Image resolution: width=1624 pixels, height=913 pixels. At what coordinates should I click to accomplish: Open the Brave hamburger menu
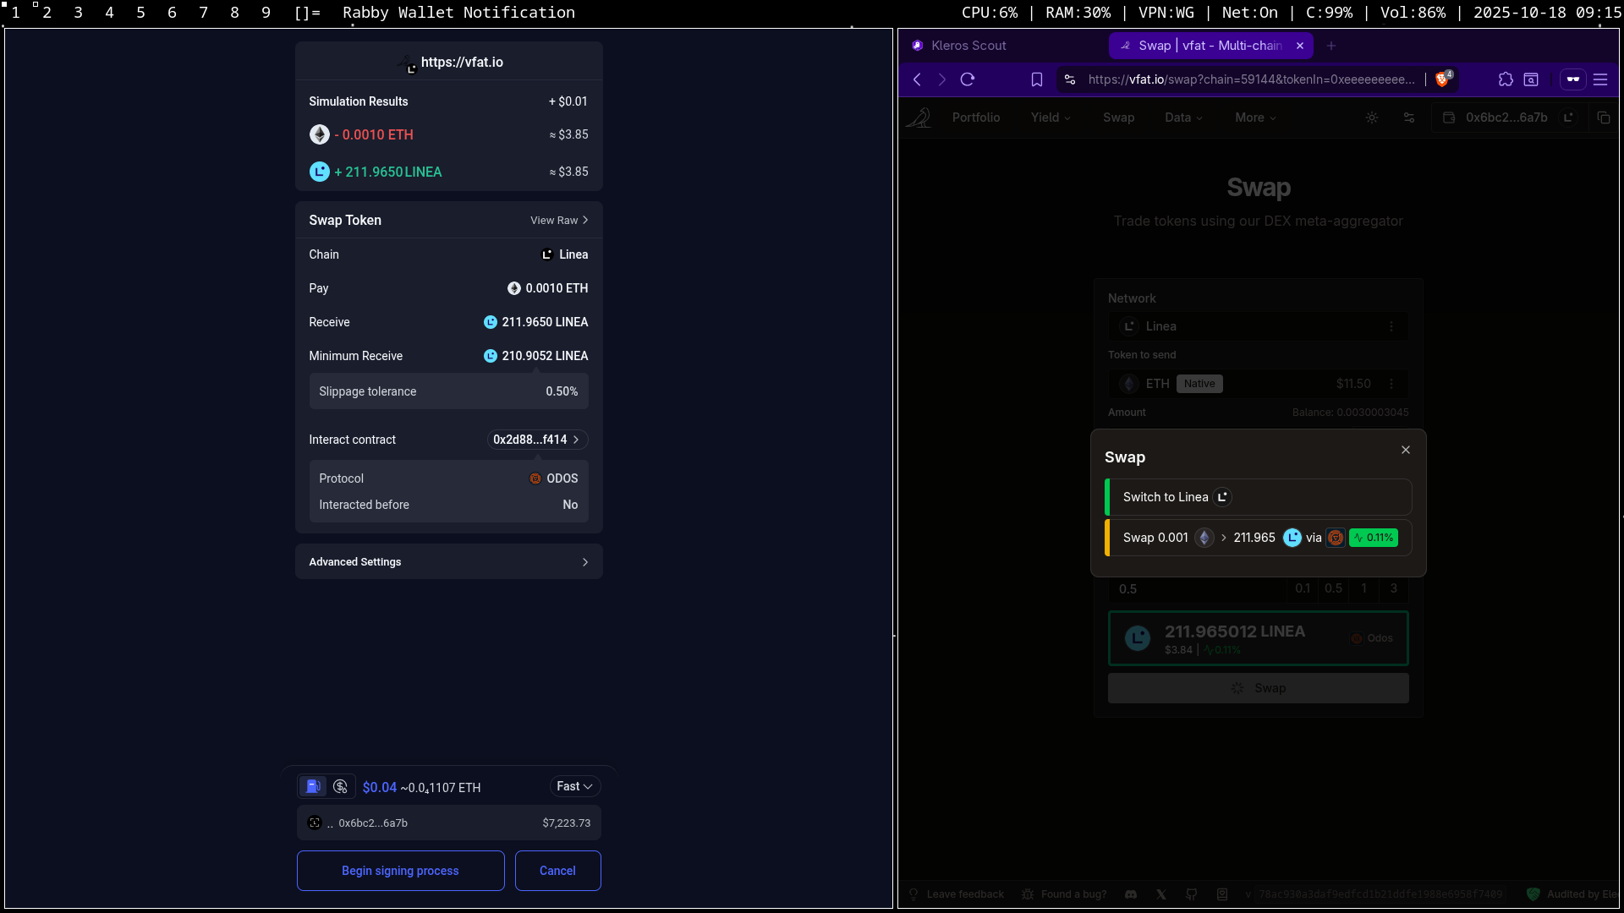1600,79
